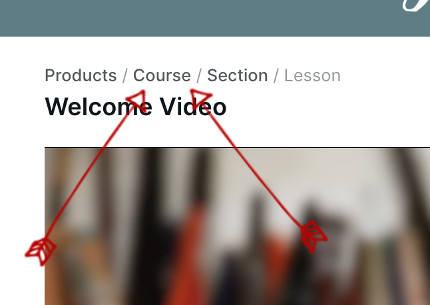Click the word Welcome in the page heading

pos(99,107)
